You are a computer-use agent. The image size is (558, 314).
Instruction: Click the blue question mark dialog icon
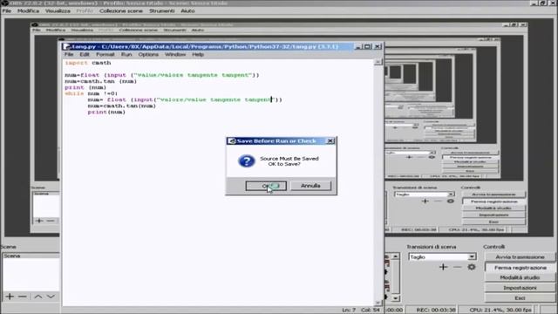[247, 161]
